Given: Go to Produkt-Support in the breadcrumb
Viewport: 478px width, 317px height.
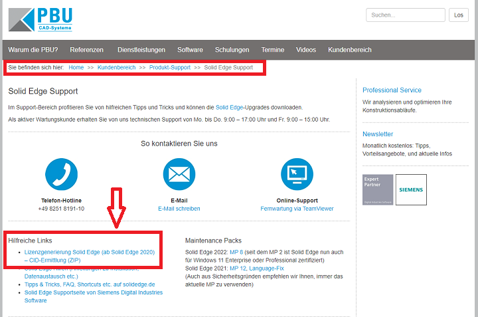Looking at the screenshot, I should (x=170, y=67).
